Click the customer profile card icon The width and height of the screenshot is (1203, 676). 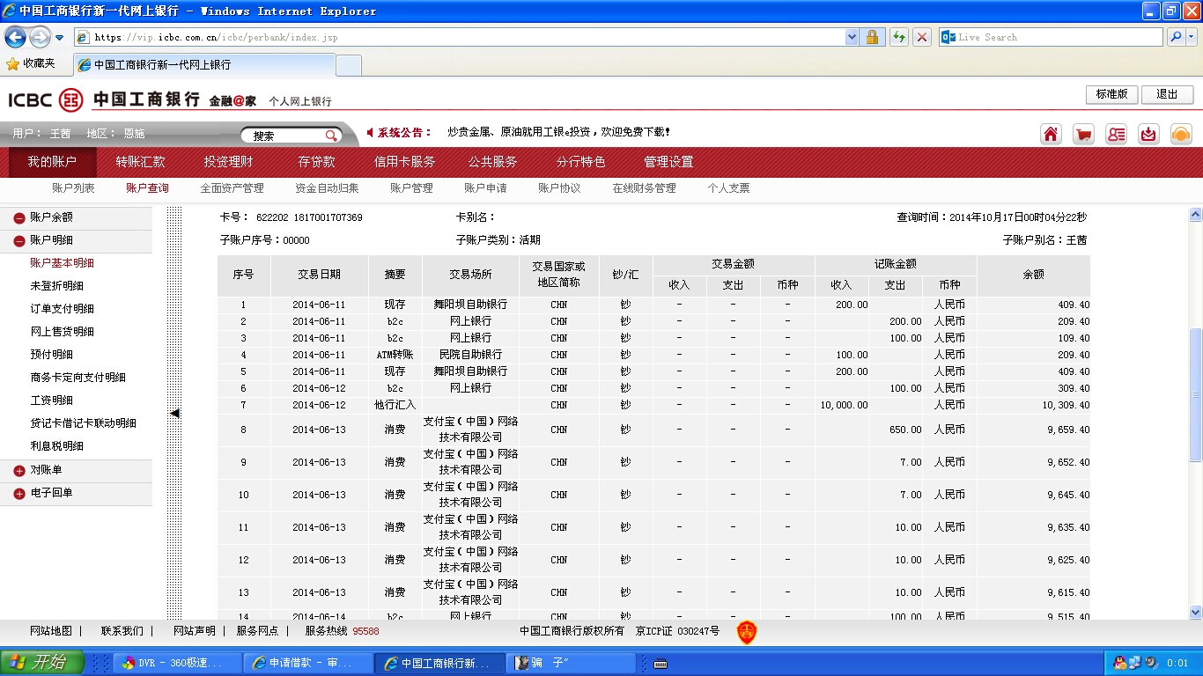[x=1116, y=134]
